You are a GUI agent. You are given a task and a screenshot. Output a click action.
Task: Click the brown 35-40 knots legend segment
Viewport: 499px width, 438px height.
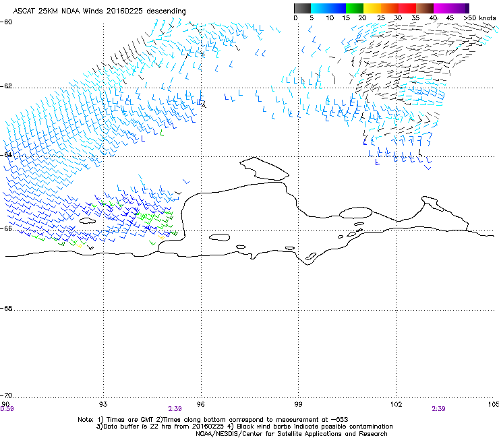(x=425, y=8)
